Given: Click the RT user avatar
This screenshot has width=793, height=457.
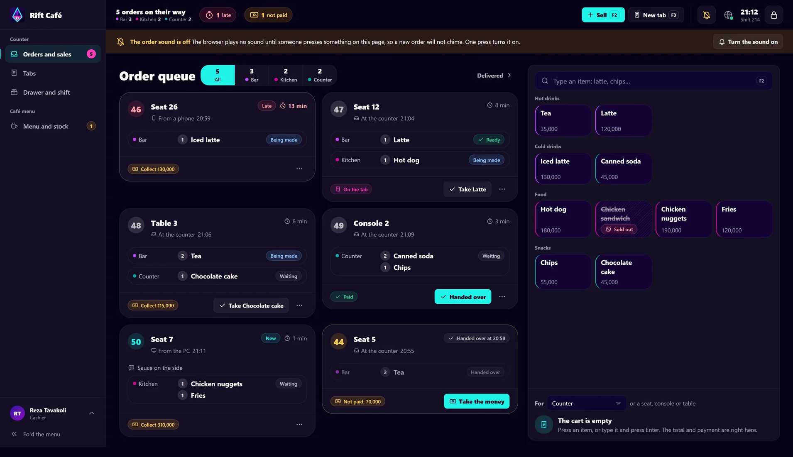Looking at the screenshot, I should [x=17, y=413].
